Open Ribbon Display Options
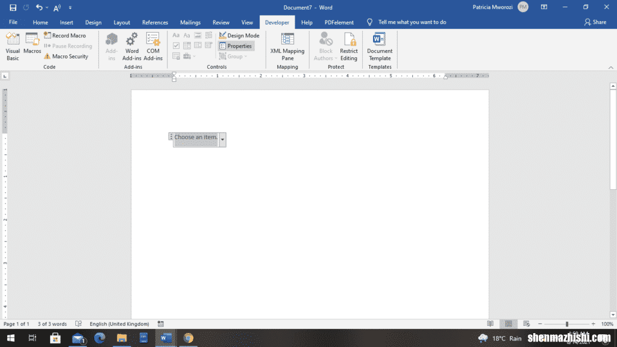Image resolution: width=617 pixels, height=347 pixels. coord(544,7)
